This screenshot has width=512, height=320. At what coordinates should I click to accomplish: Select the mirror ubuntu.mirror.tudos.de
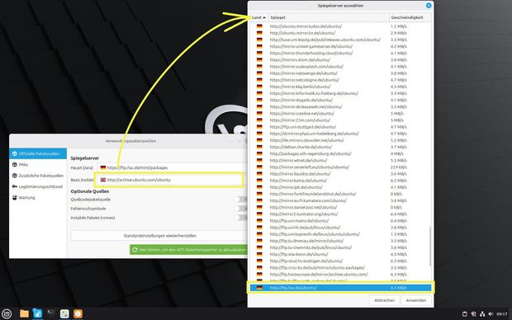pos(340,26)
